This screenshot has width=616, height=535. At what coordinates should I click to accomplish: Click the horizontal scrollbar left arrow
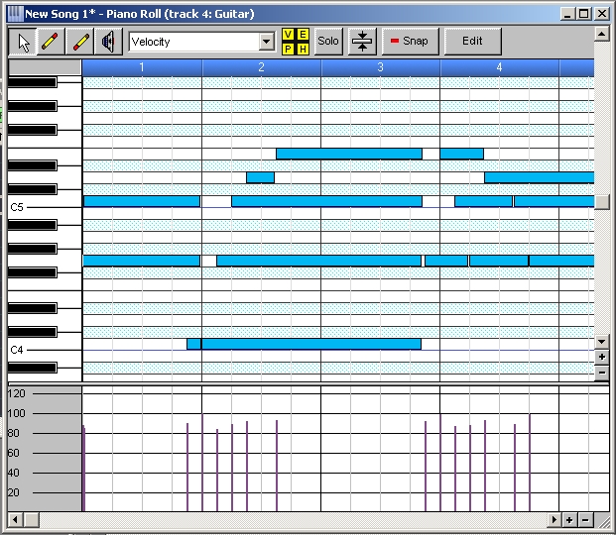pos(15,520)
